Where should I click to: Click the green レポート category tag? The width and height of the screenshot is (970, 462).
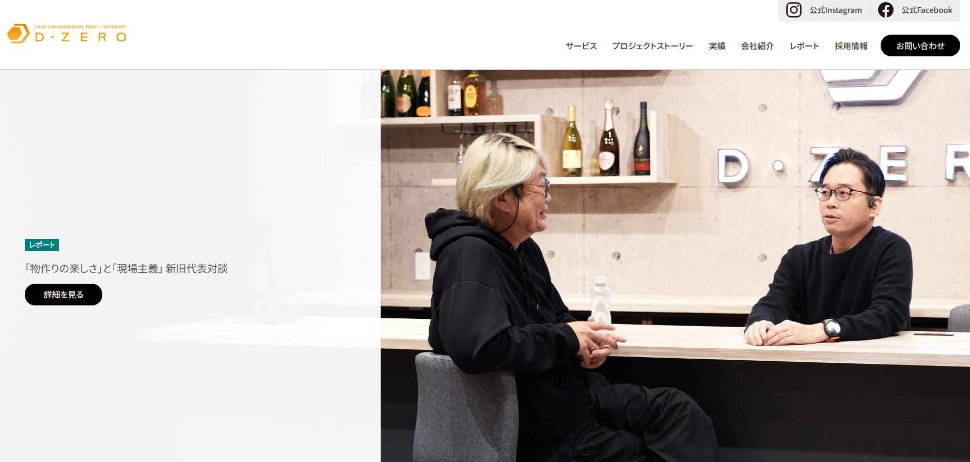point(42,245)
